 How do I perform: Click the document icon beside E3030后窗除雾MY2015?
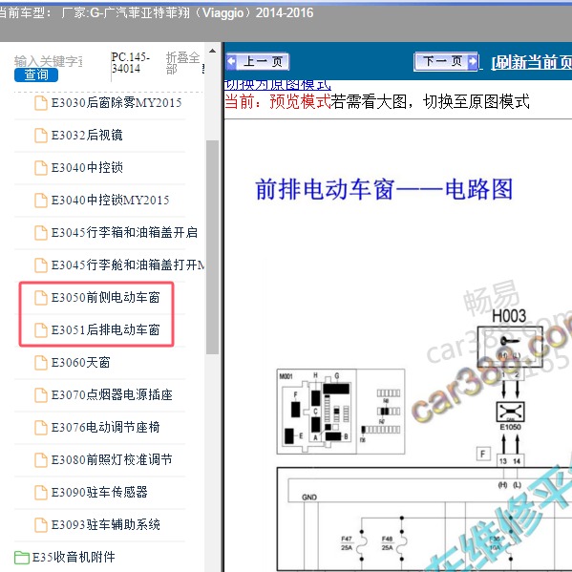pyautogui.click(x=41, y=103)
